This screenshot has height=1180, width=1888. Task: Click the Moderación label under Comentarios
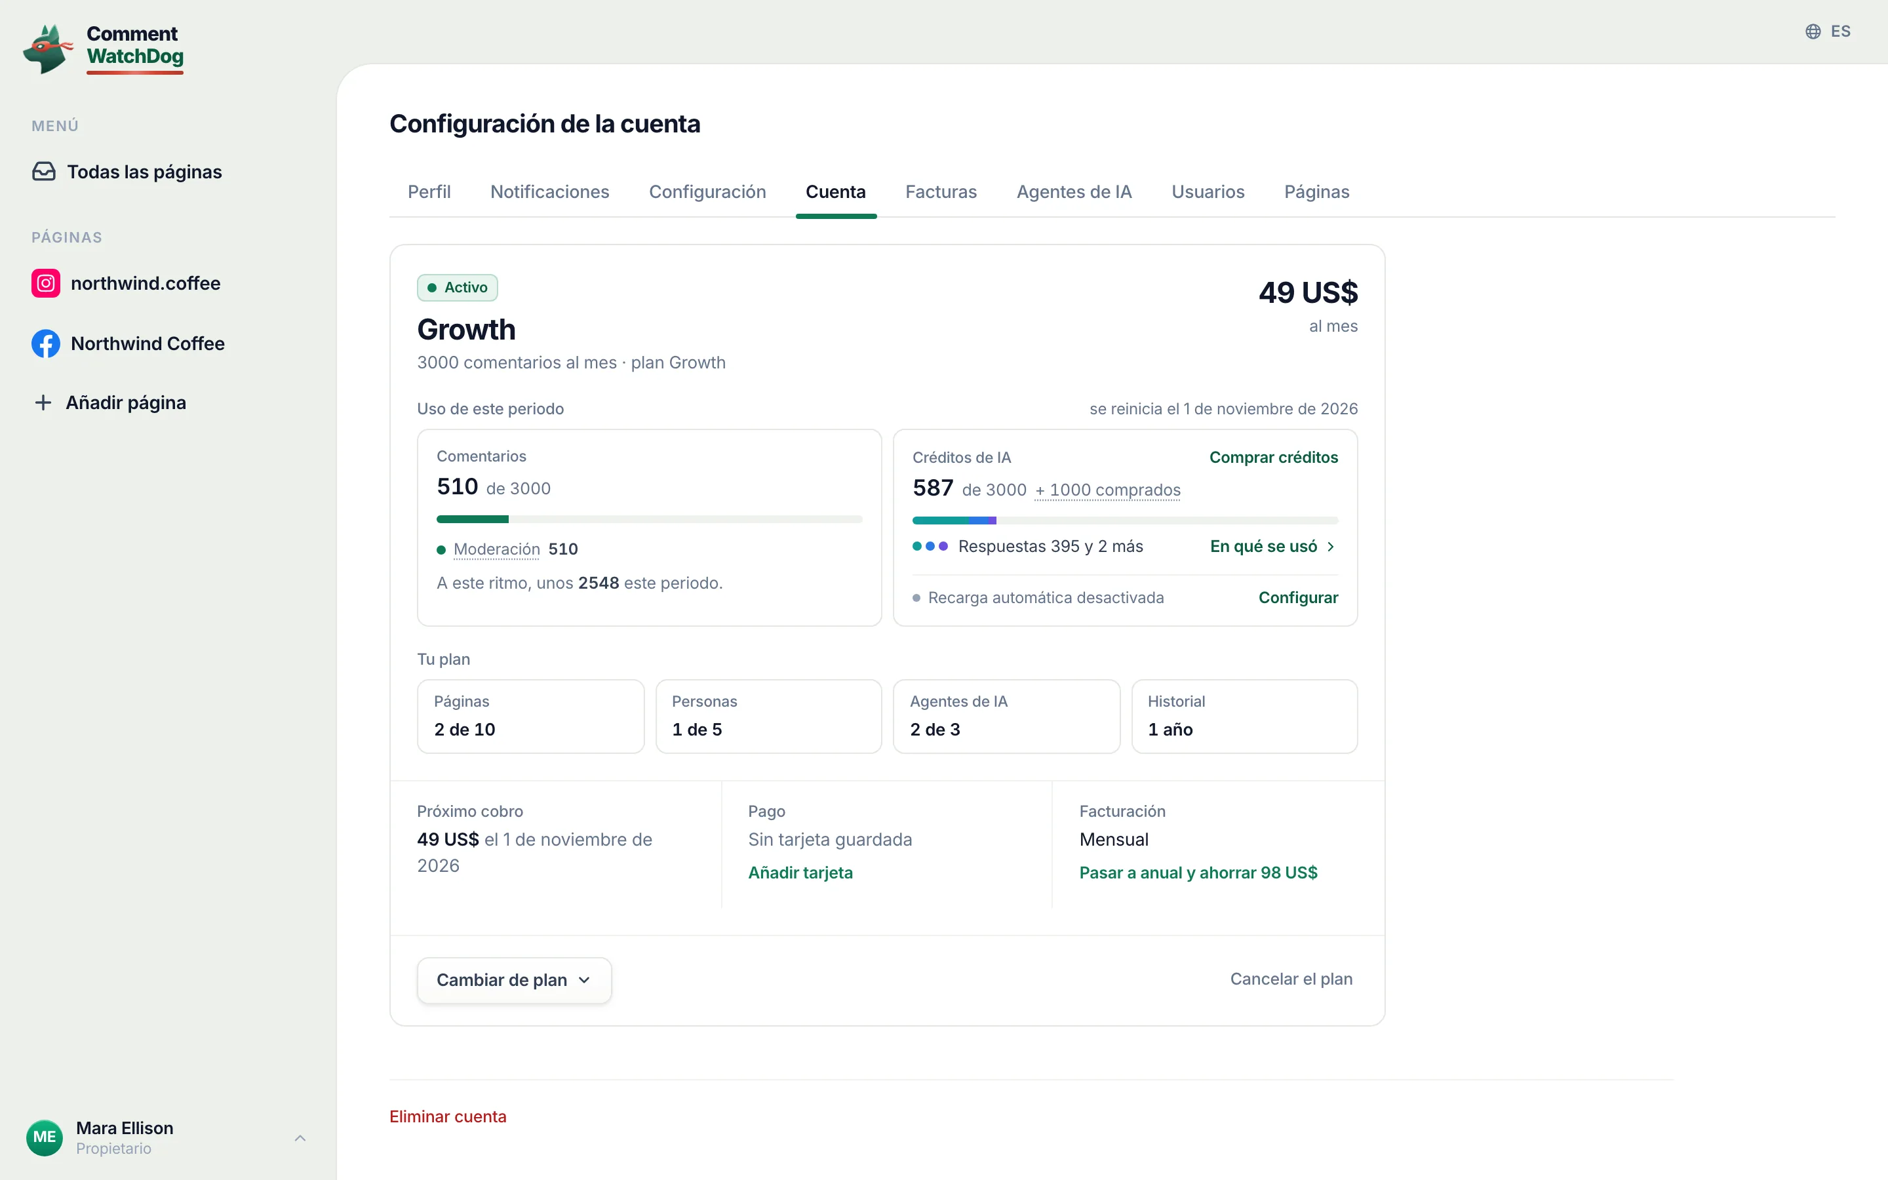coord(496,549)
